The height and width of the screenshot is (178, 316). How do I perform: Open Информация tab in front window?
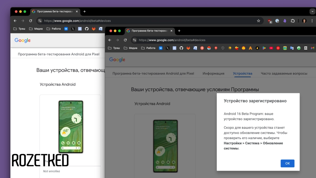click(x=213, y=73)
